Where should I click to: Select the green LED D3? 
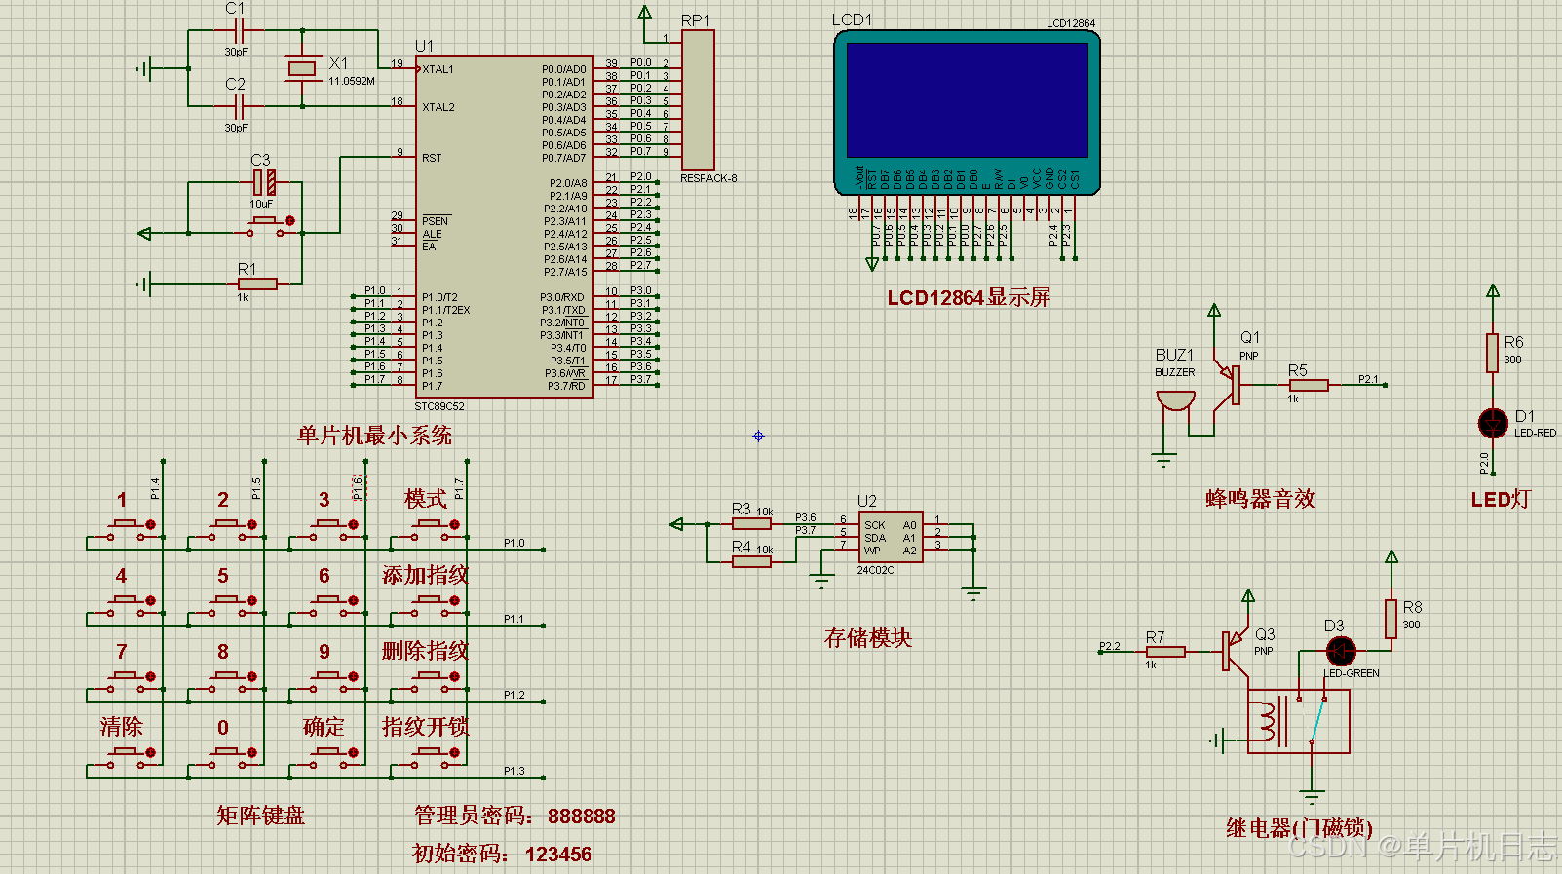click(x=1341, y=650)
